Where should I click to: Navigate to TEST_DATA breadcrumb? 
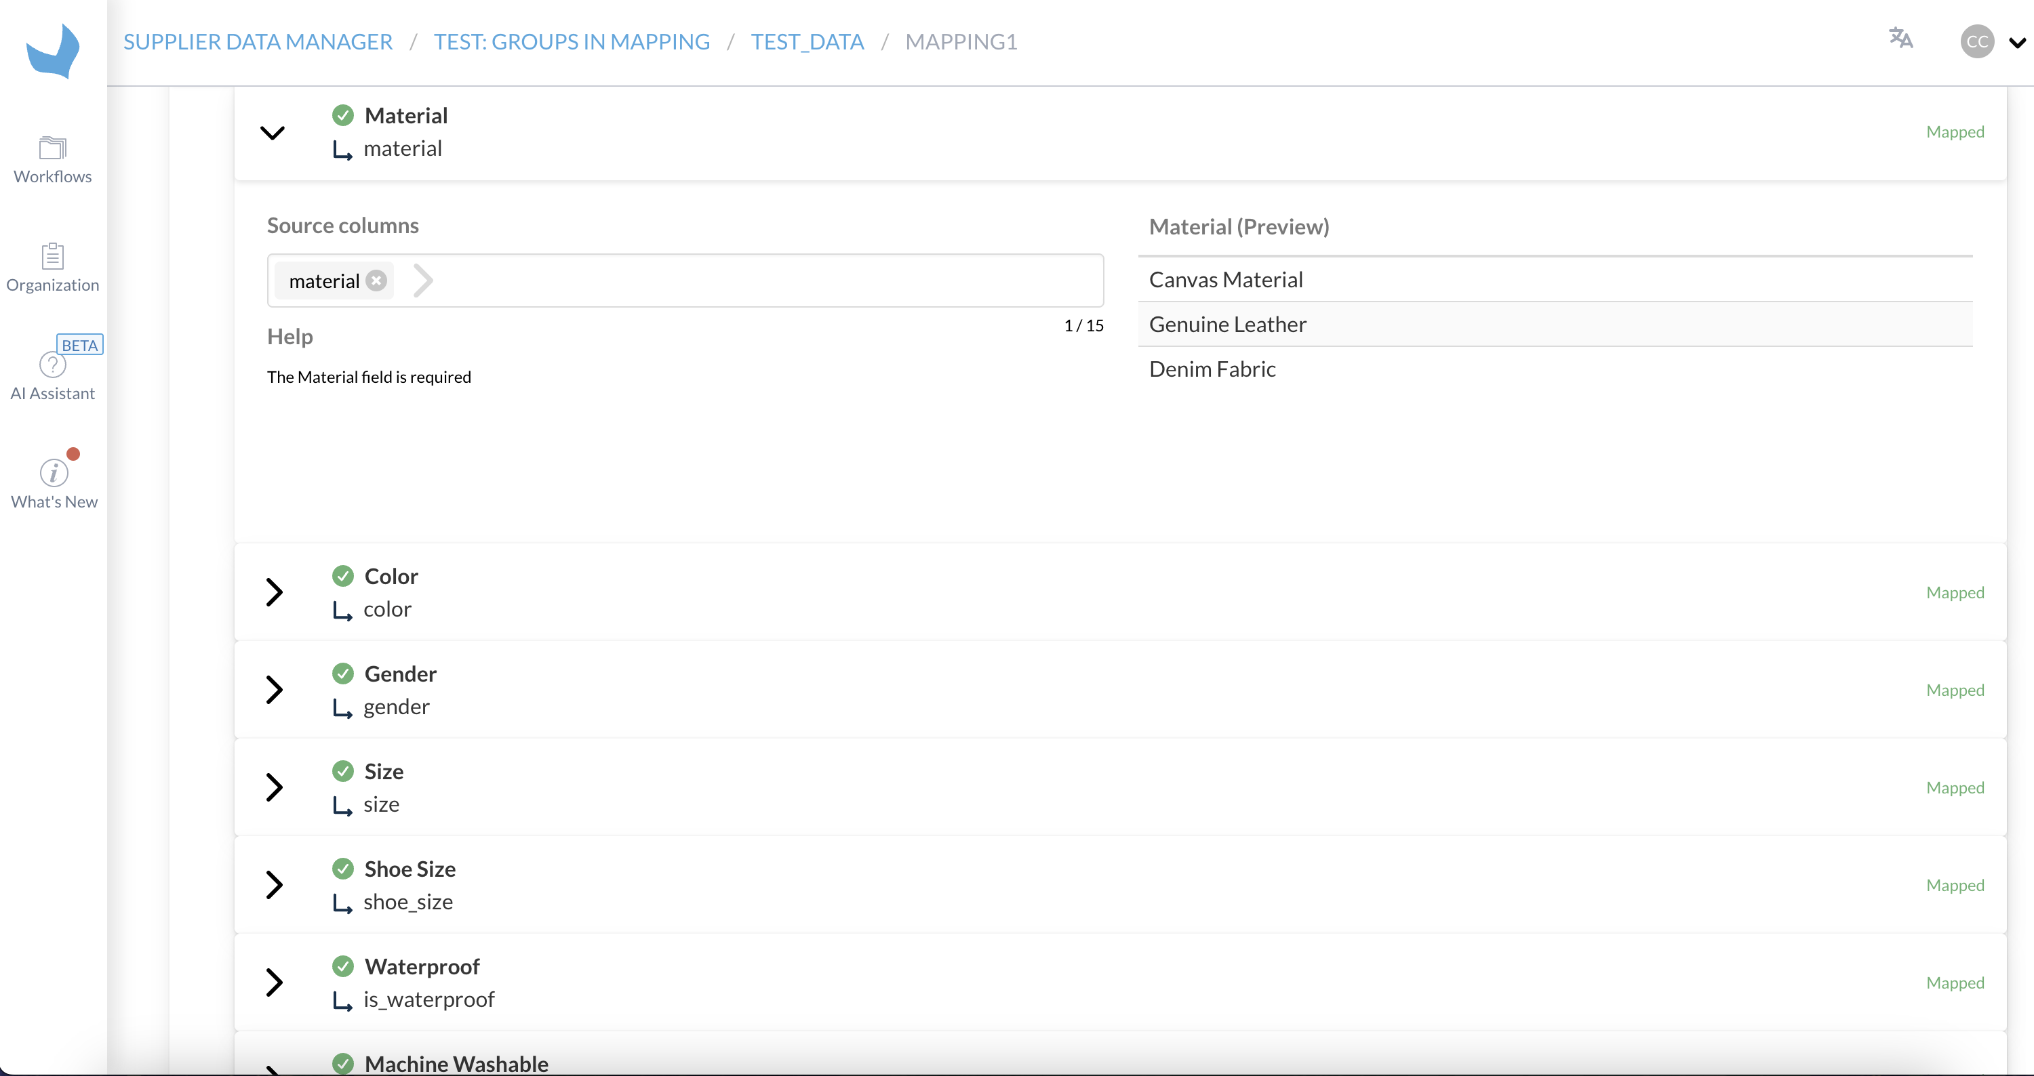[807, 42]
